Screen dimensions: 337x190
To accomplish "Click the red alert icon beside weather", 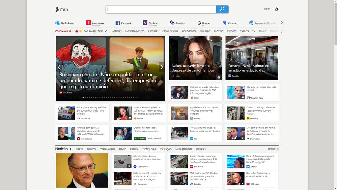I will coord(77,31).
